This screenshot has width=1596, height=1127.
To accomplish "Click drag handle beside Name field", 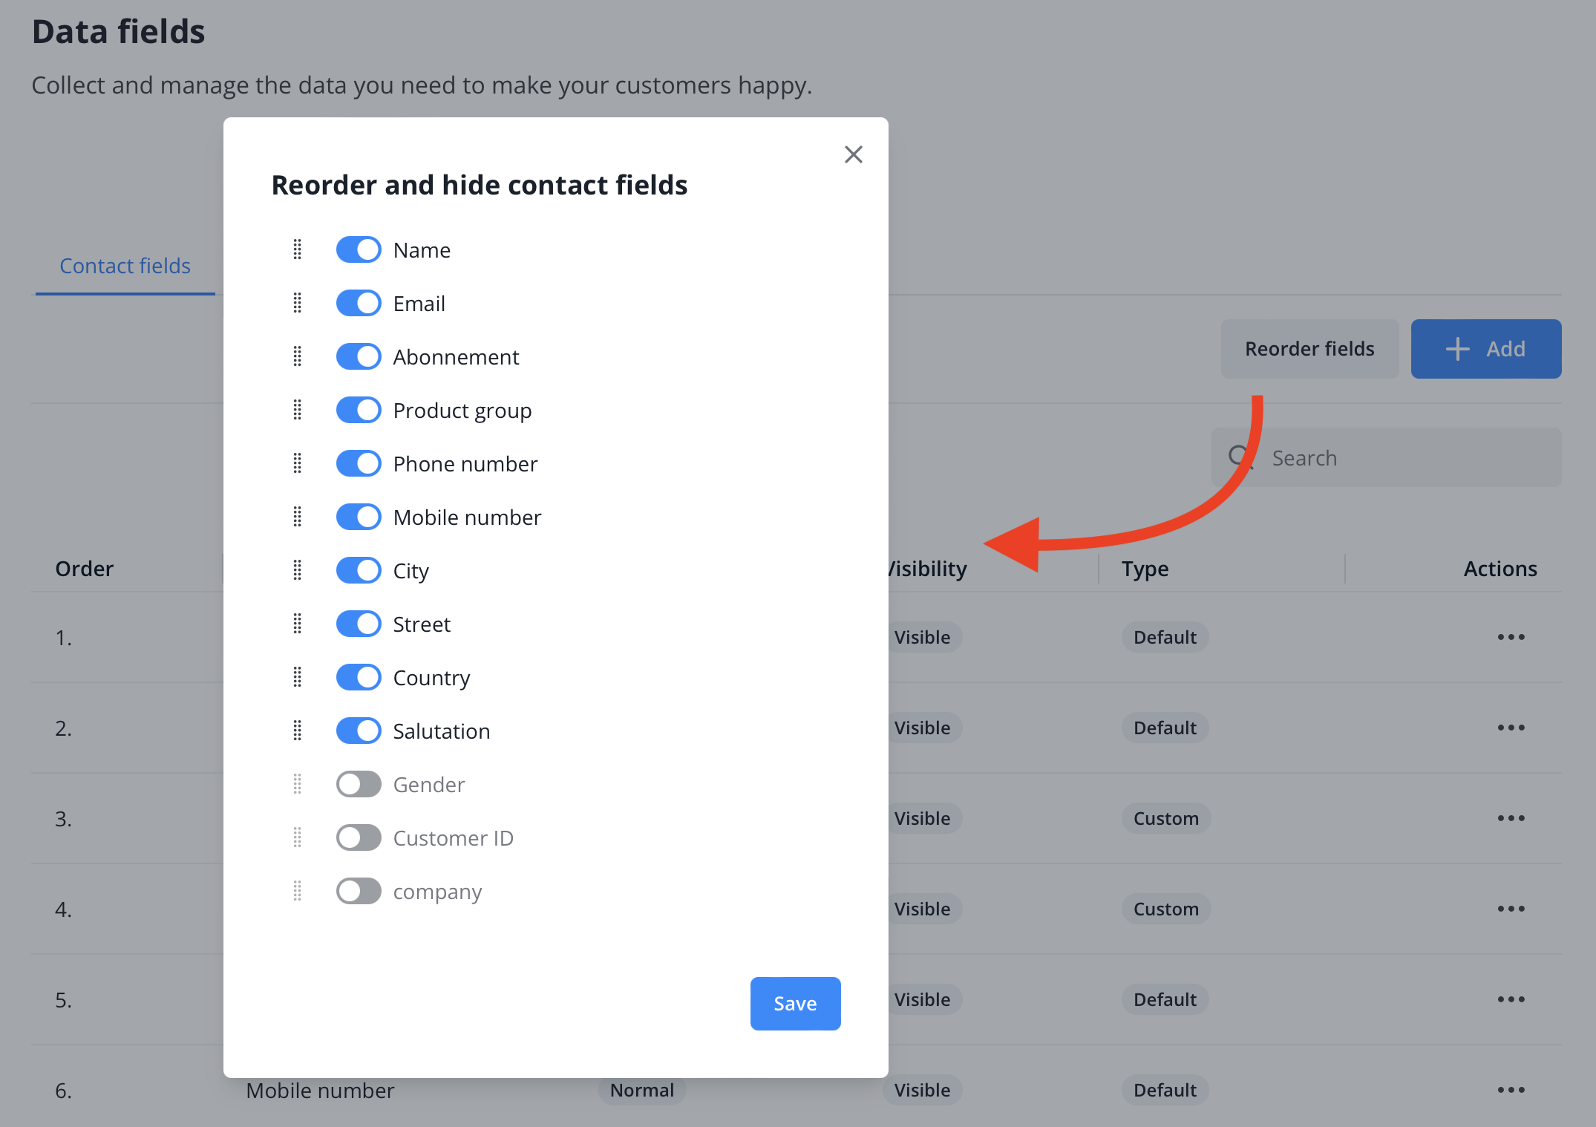I will [298, 250].
